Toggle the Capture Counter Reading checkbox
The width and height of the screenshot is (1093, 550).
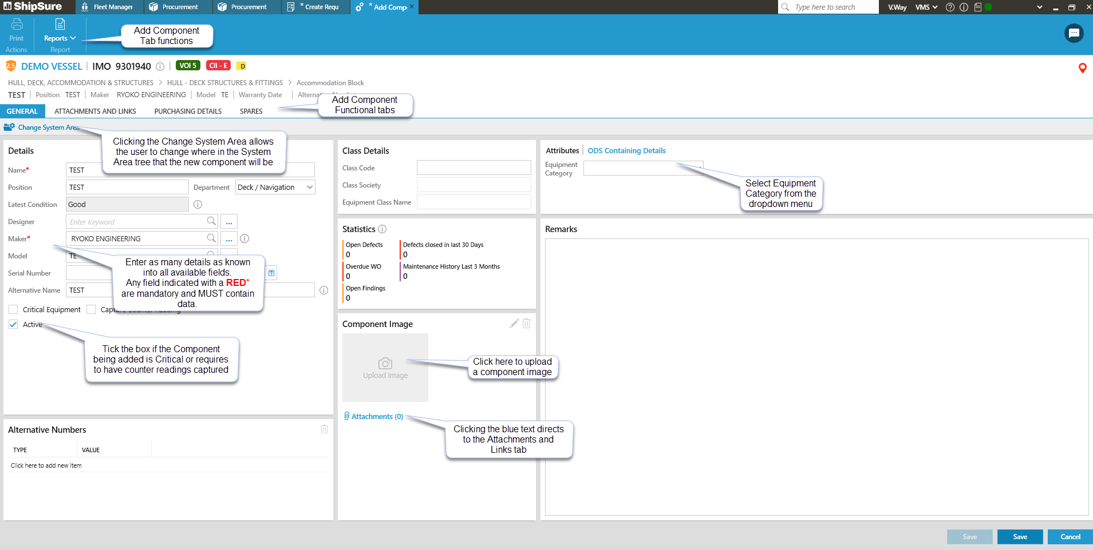(91, 309)
